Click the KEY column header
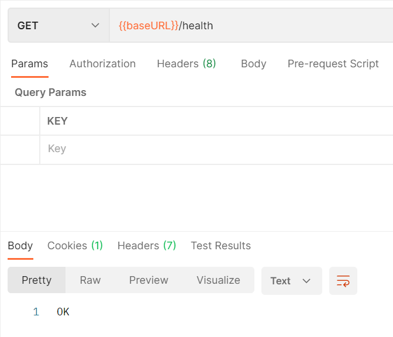The width and height of the screenshot is (393, 337). coord(57,121)
